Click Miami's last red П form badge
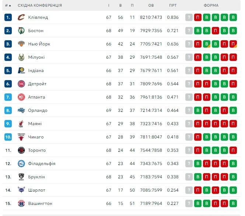245x216 pixels. pyautogui.click(x=233, y=124)
